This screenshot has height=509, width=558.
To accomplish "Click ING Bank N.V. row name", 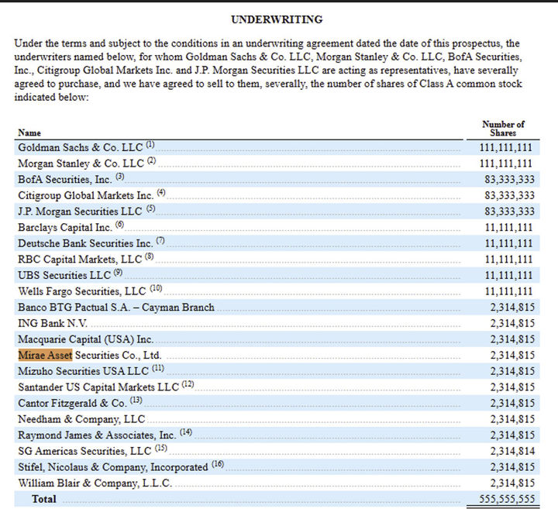I will [x=53, y=323].
